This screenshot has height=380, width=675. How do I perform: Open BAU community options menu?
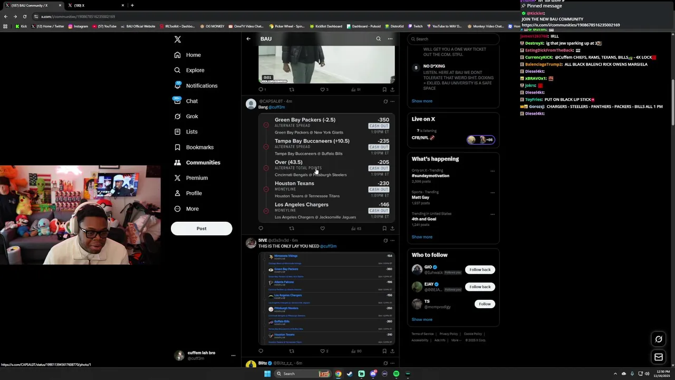pos(390,39)
